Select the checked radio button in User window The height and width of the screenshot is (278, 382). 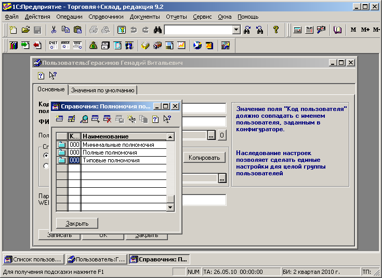tap(46, 155)
